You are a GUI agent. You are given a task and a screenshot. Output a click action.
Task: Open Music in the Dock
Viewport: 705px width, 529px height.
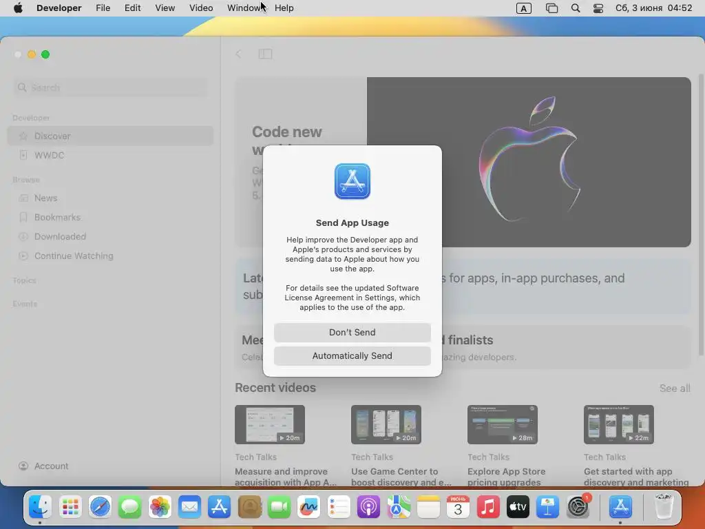(488, 507)
